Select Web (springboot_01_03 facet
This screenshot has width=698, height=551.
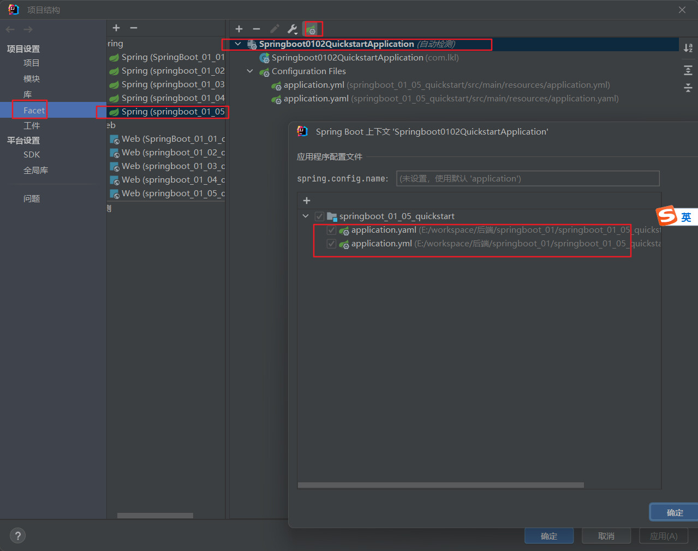click(x=166, y=166)
